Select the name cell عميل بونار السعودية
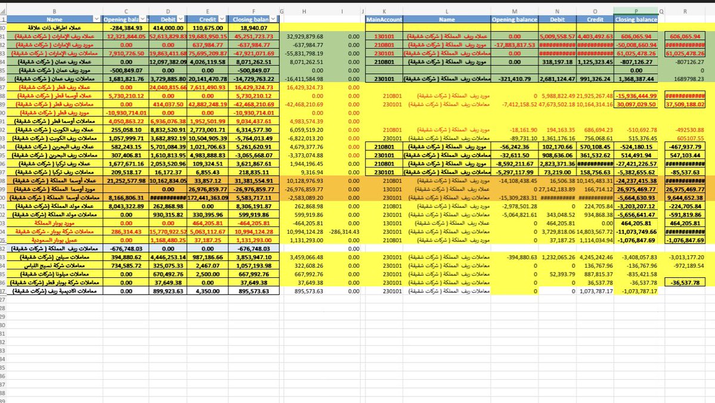Image resolution: width=715 pixels, height=403 pixels. tap(55, 240)
